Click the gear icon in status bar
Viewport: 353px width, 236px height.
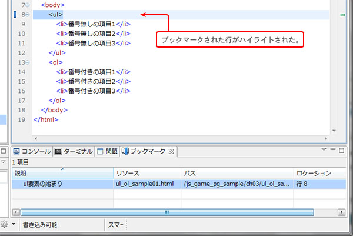pyautogui.click(x=4, y=224)
